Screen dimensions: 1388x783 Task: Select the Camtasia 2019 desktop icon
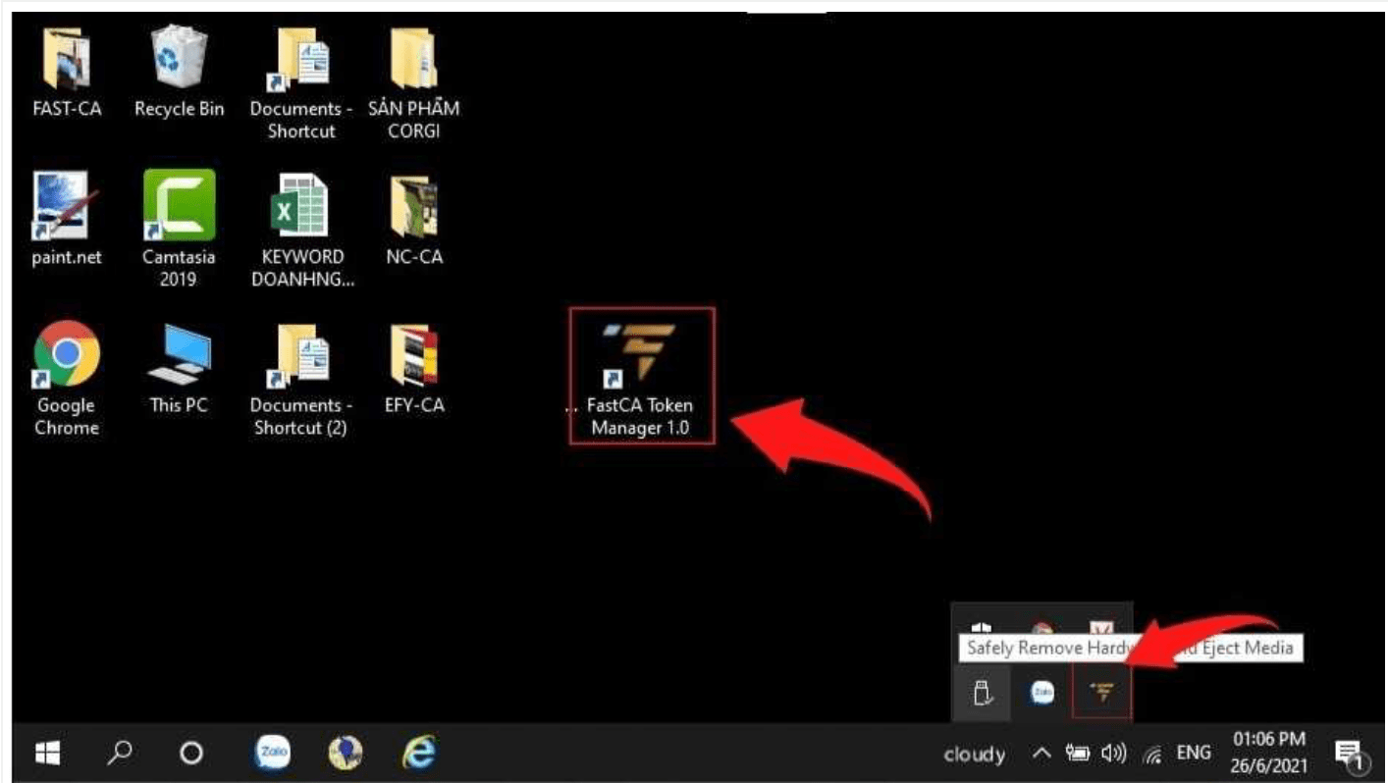click(x=179, y=208)
